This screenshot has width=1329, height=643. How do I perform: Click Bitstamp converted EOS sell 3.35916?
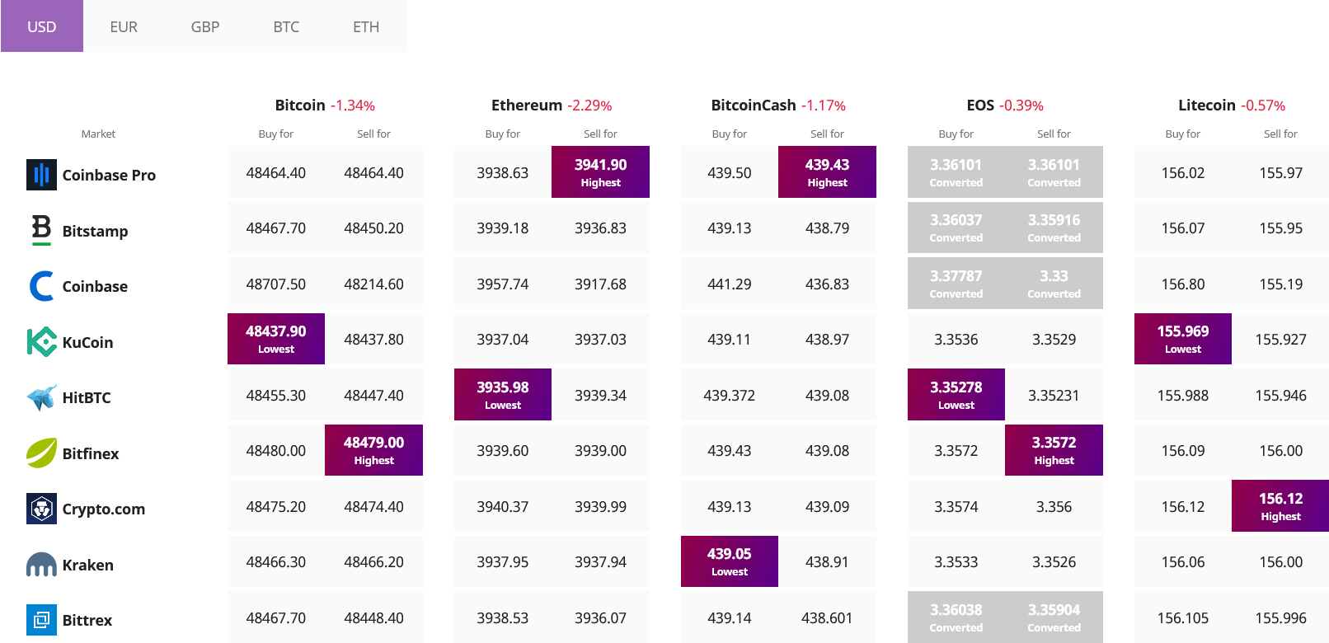[1054, 228]
